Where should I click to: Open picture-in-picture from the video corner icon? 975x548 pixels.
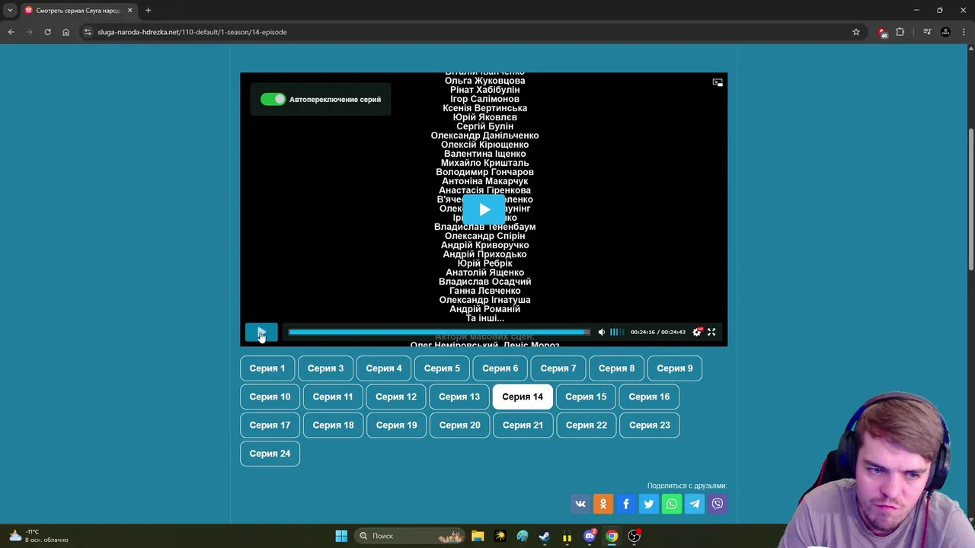click(718, 82)
